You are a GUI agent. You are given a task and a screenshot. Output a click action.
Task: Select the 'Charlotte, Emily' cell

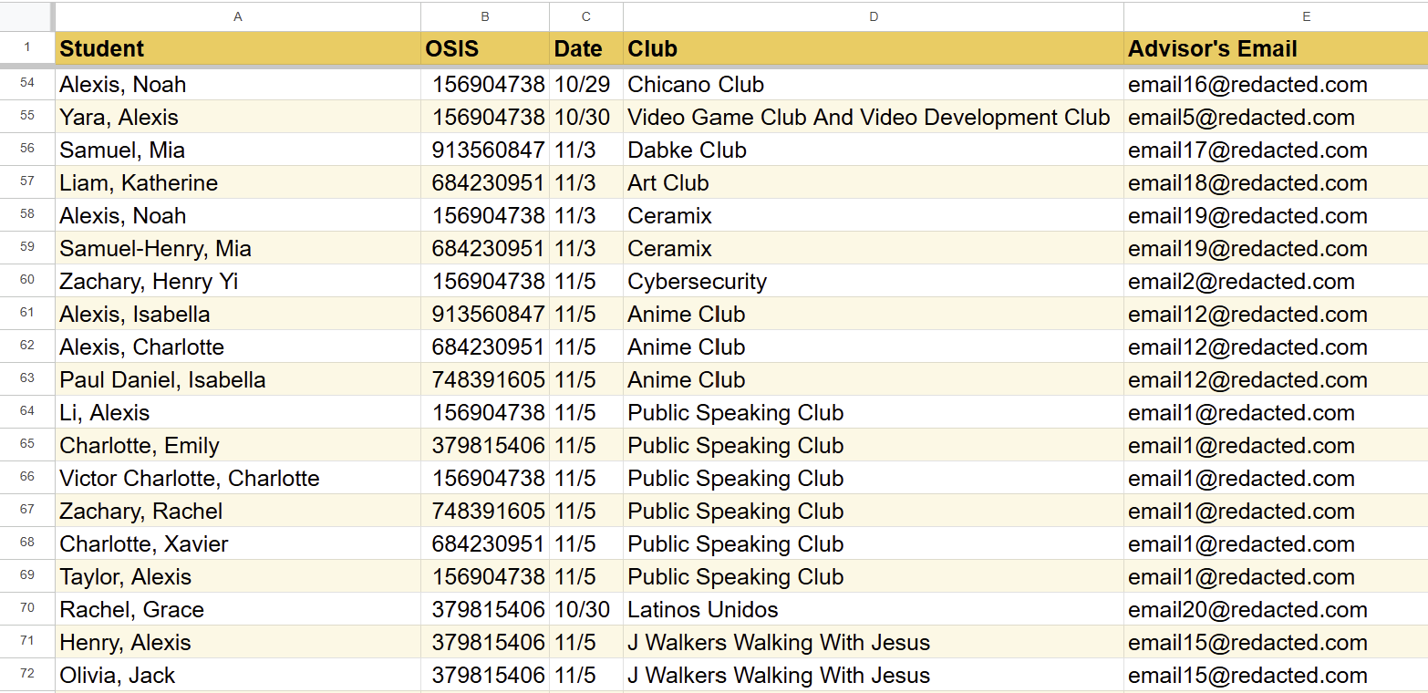point(238,445)
